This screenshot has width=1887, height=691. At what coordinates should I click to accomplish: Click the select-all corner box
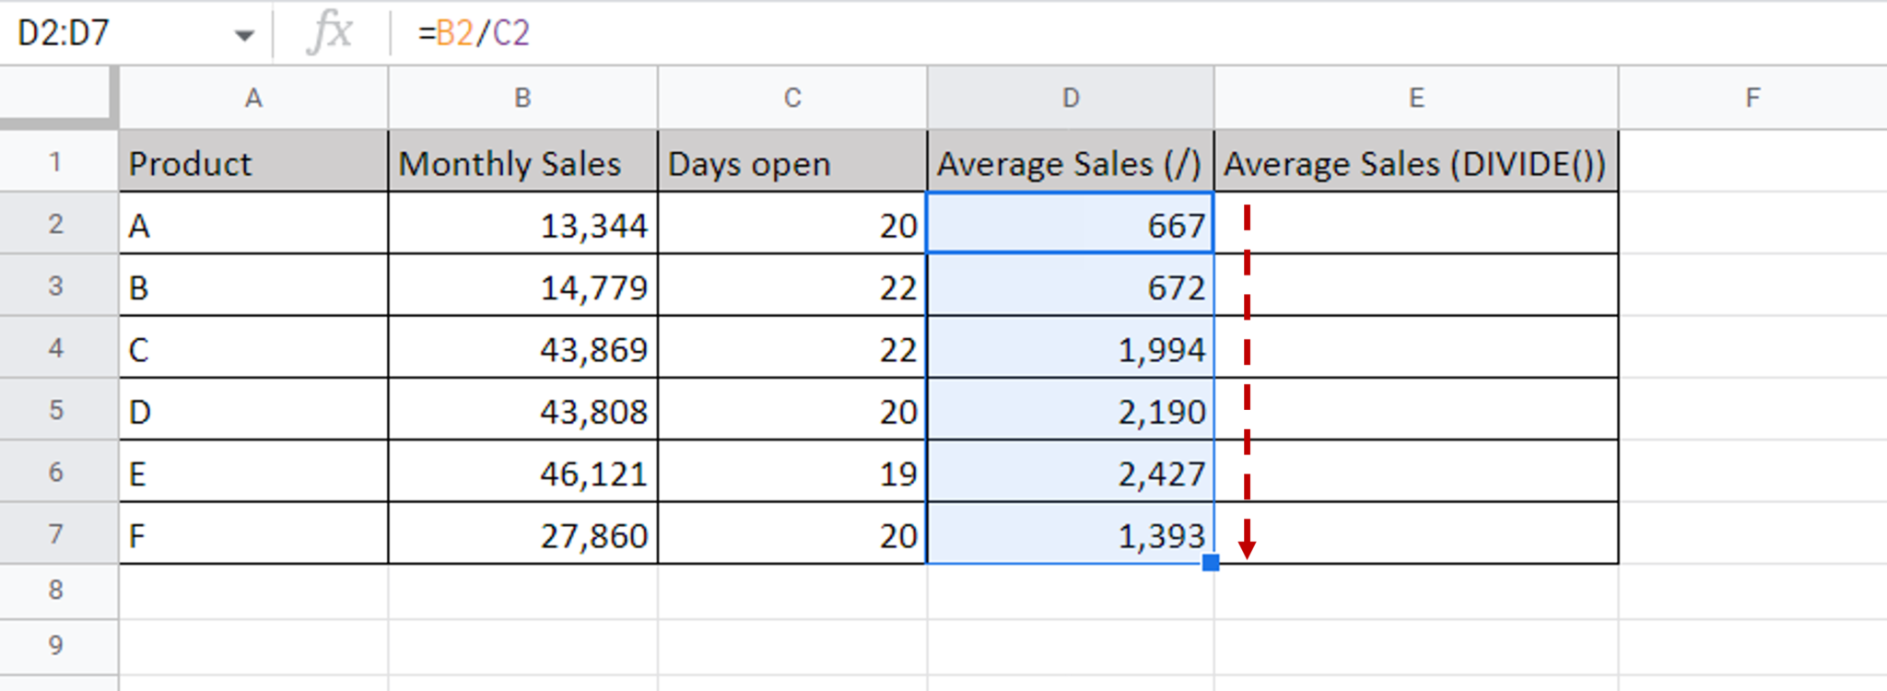[59, 97]
